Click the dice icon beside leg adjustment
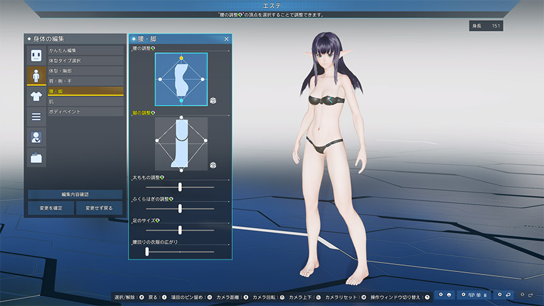This screenshot has height=306, width=544. 213,164
